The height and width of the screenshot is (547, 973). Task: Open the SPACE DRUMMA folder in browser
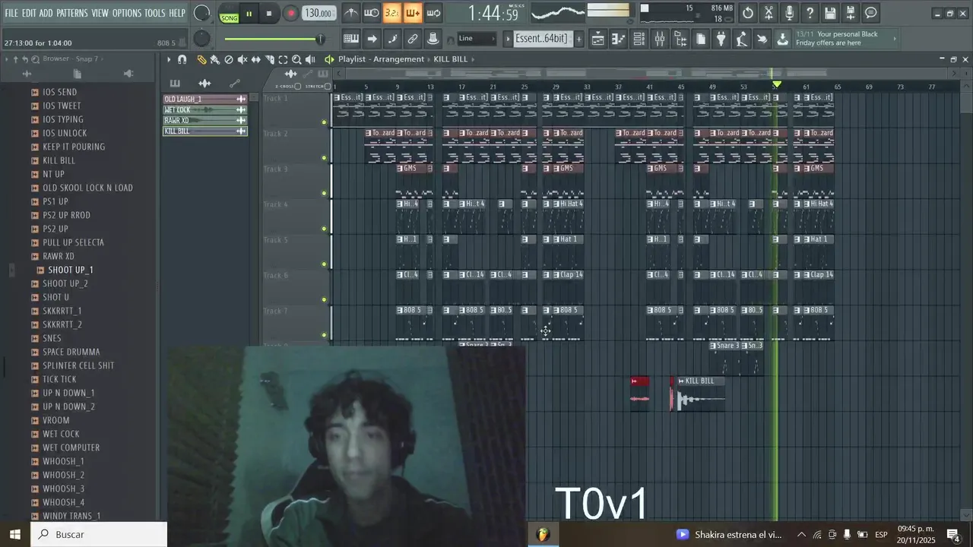tap(71, 352)
